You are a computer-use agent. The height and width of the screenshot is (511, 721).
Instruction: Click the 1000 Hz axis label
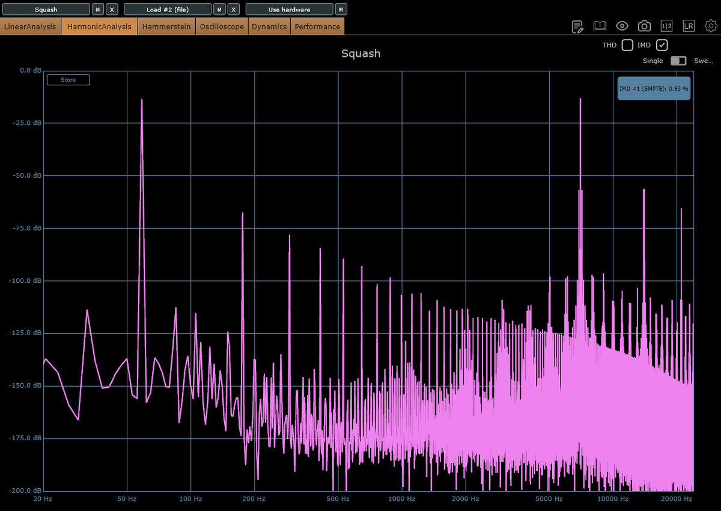tap(402, 499)
